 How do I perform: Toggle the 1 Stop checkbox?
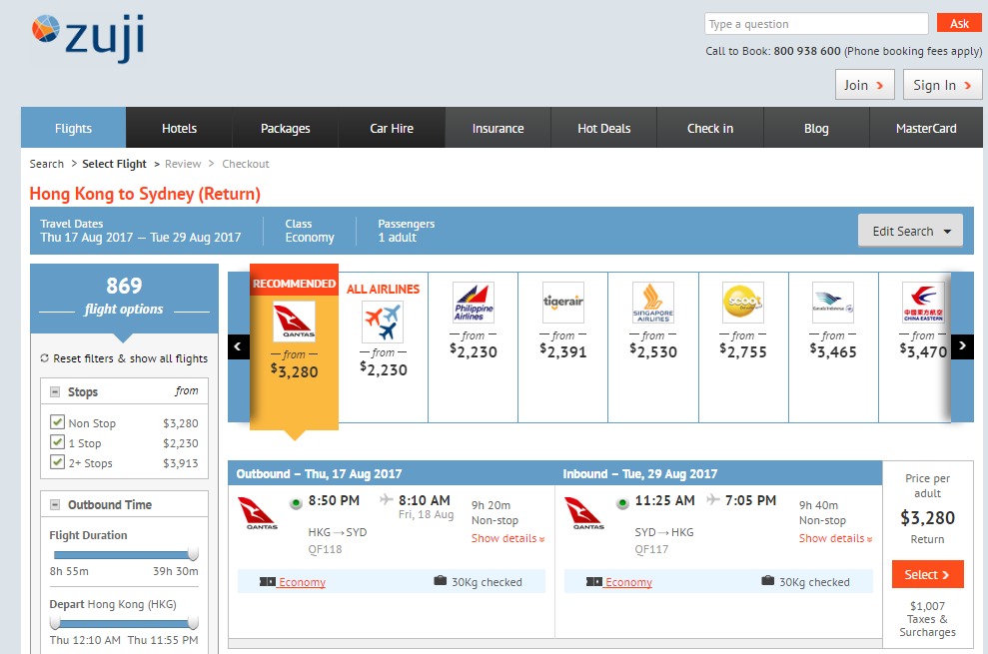pos(58,442)
